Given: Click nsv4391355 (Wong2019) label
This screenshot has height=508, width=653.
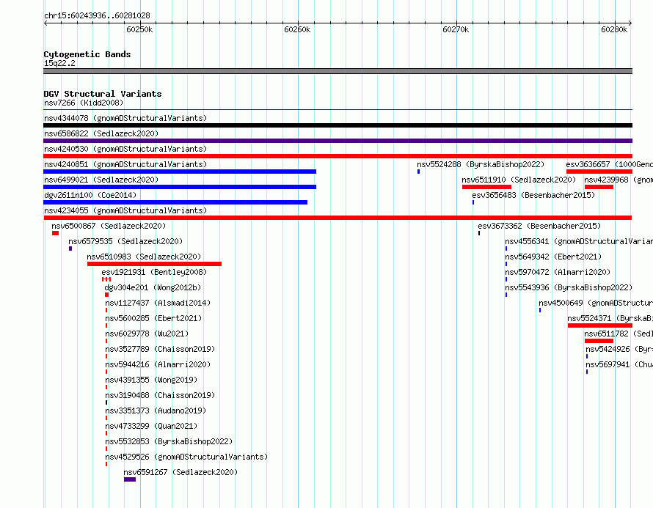Looking at the screenshot, I should [151, 380].
